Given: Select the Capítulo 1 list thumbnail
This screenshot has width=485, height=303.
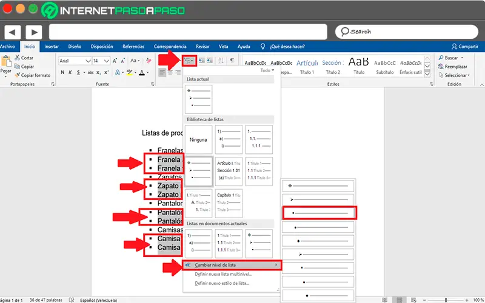Looking at the screenshot, I should pos(229,203).
